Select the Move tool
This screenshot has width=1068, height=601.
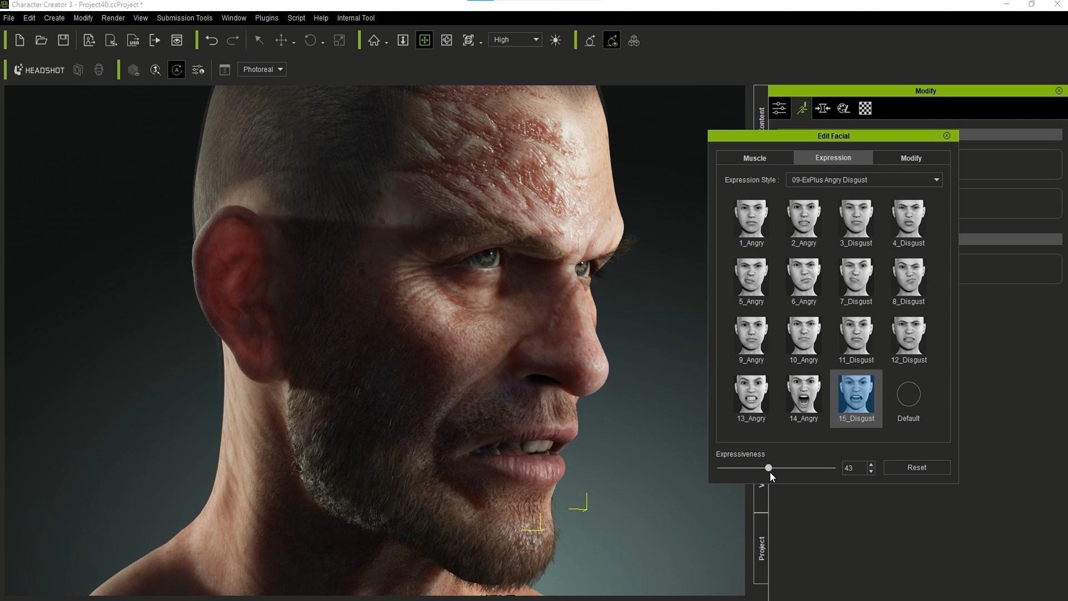281,40
